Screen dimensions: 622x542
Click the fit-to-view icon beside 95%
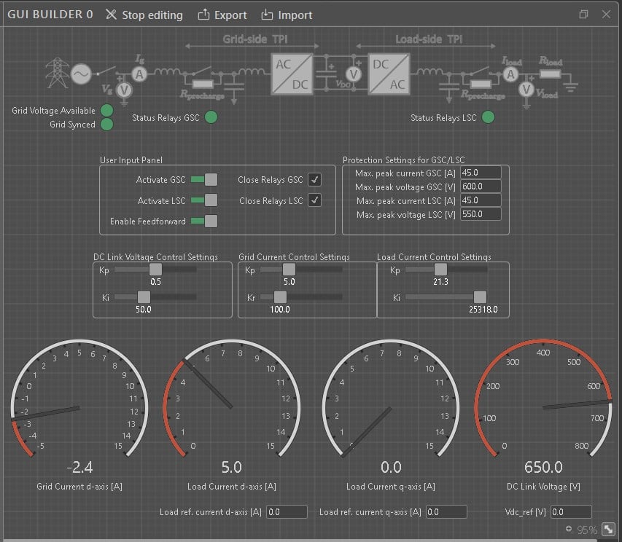tap(607, 530)
